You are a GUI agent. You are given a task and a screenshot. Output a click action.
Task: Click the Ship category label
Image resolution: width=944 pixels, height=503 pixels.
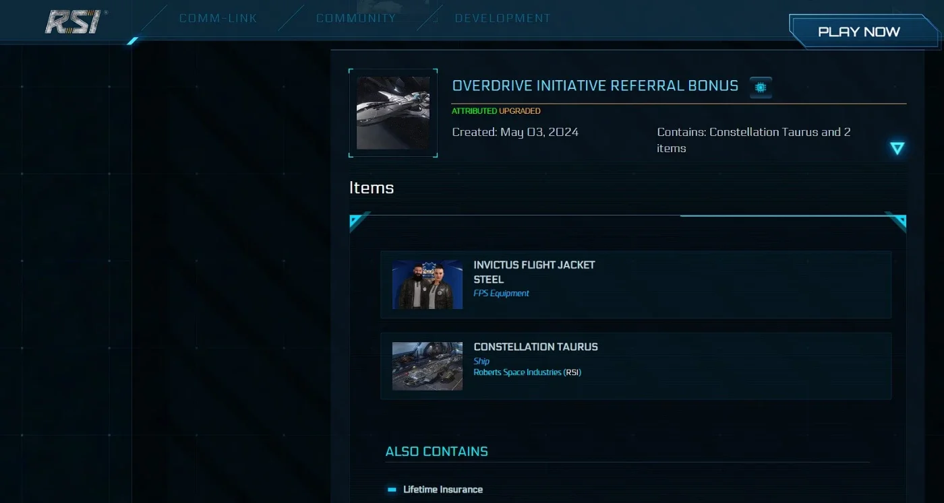click(x=481, y=362)
